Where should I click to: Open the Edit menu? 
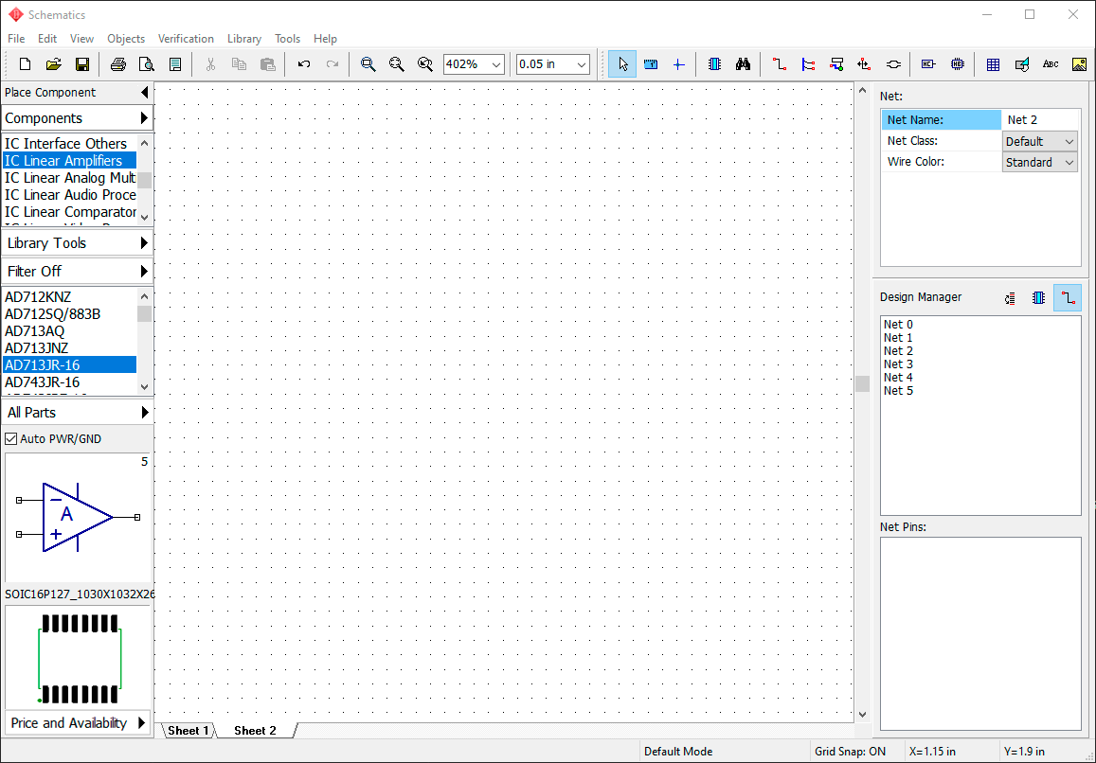(47, 39)
